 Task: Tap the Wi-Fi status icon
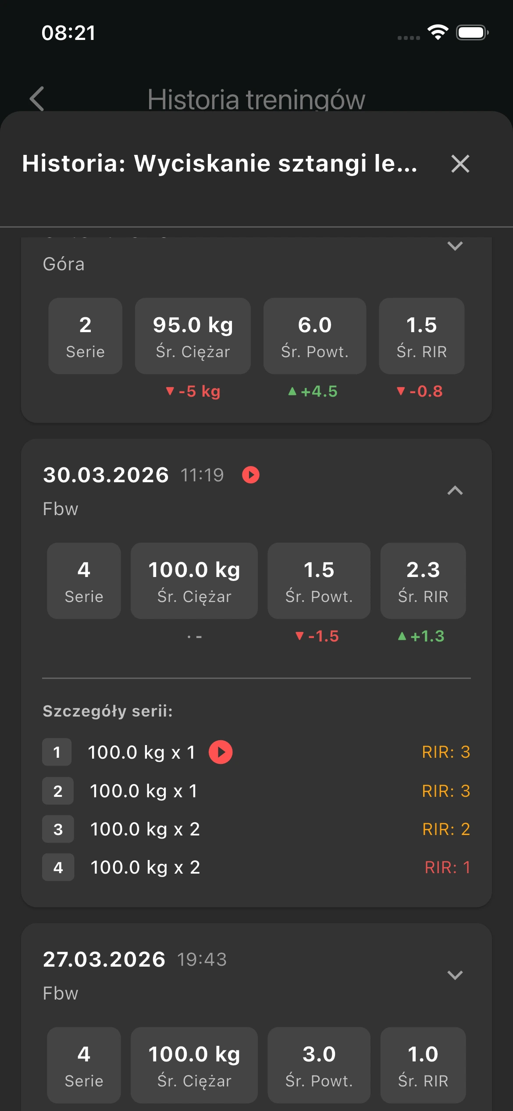[438, 32]
